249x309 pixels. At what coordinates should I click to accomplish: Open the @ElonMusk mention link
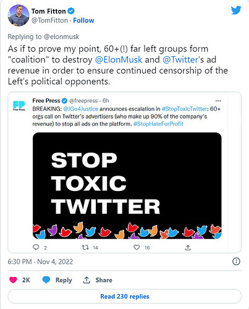(x=119, y=60)
